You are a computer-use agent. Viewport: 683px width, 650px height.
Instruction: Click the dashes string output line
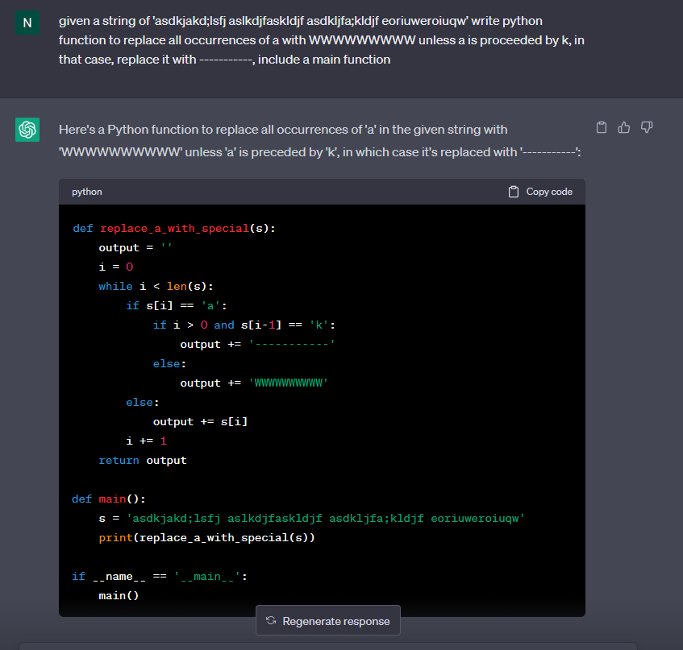[x=257, y=344]
